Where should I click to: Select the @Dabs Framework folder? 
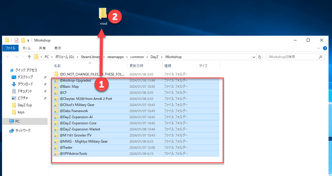[136, 111]
